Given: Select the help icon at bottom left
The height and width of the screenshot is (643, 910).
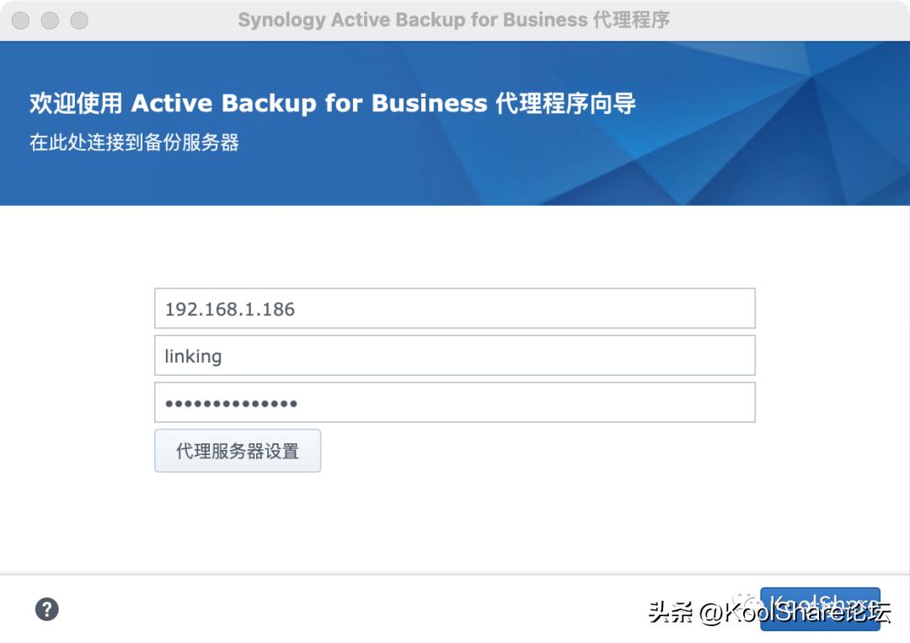Looking at the screenshot, I should click(x=47, y=608).
